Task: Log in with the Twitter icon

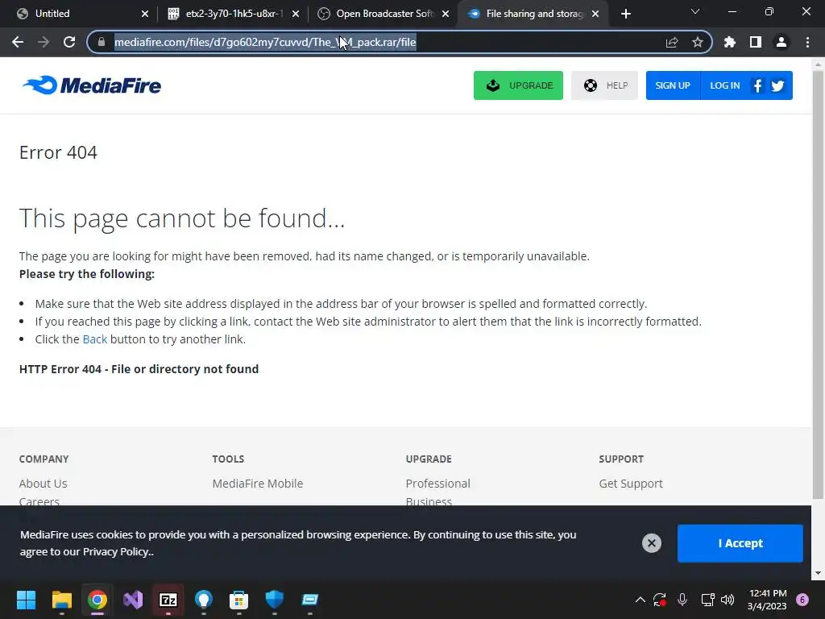Action: pyautogui.click(x=777, y=85)
